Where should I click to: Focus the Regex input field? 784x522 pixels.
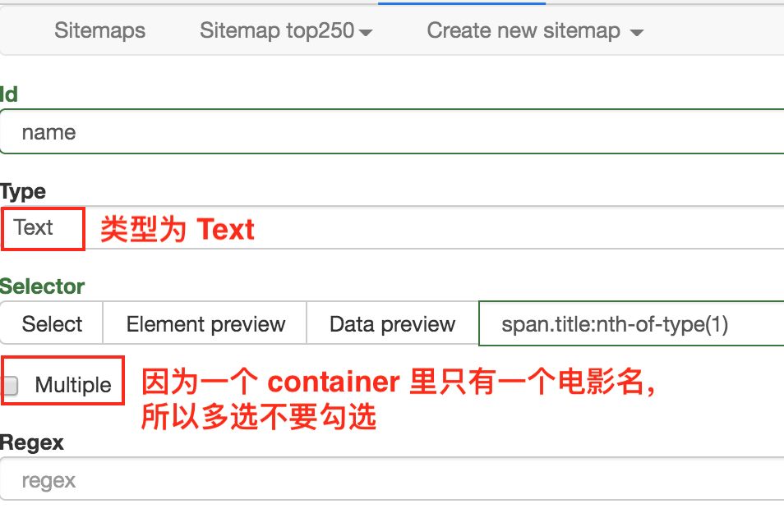pyautogui.click(x=392, y=479)
